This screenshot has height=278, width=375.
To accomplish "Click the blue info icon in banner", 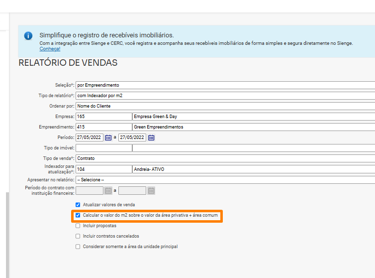I will [x=28, y=36].
